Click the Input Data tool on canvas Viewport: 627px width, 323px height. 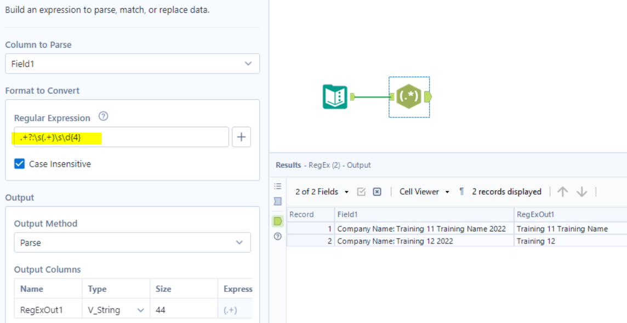(334, 97)
